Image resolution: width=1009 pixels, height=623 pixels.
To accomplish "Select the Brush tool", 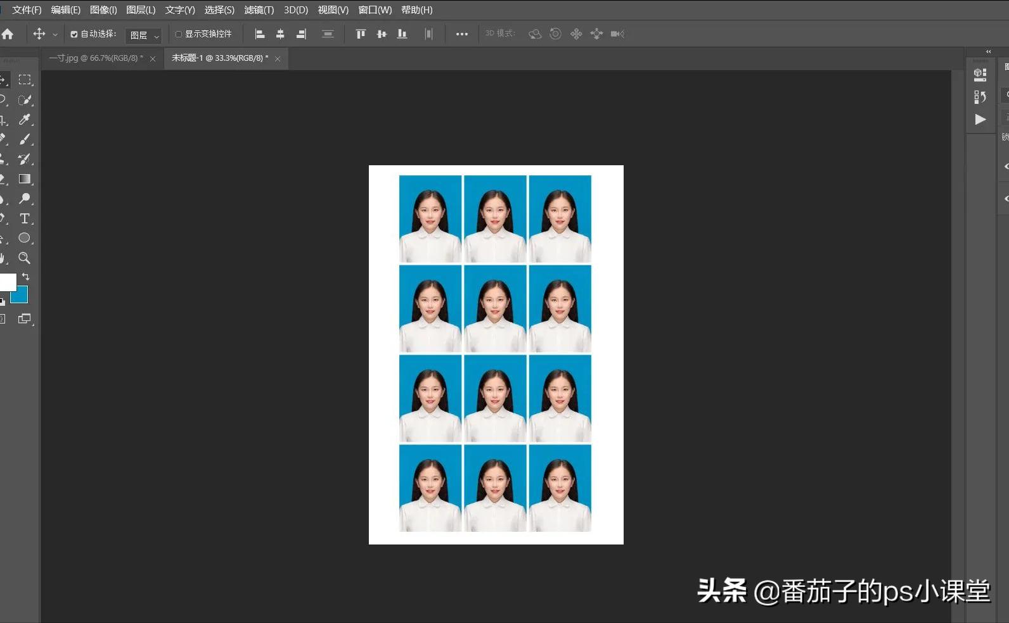I will [x=25, y=139].
